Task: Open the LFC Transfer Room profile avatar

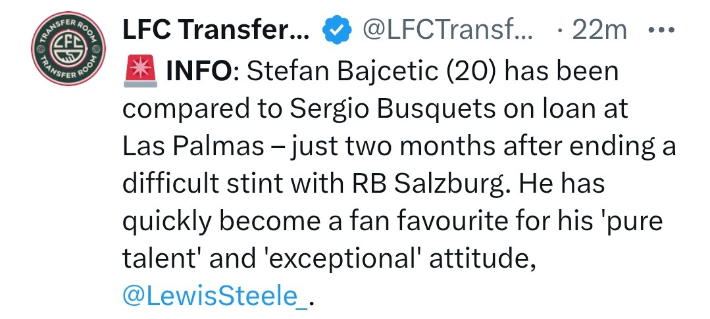Action: pyautogui.click(x=68, y=49)
